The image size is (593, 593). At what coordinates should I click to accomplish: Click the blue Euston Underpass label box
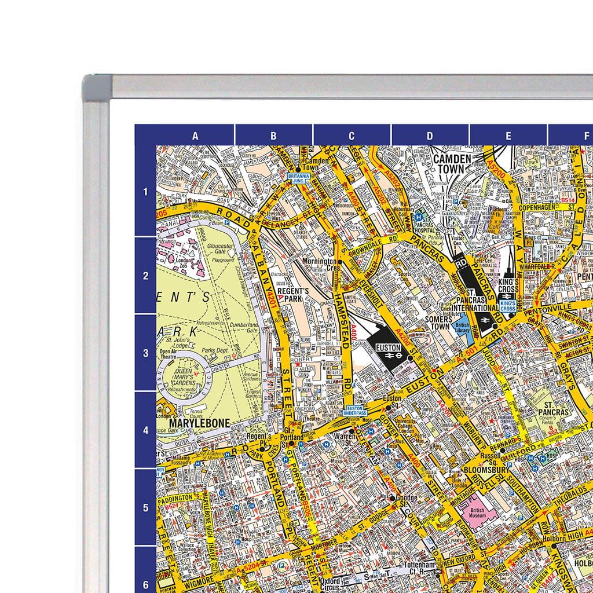[355, 411]
